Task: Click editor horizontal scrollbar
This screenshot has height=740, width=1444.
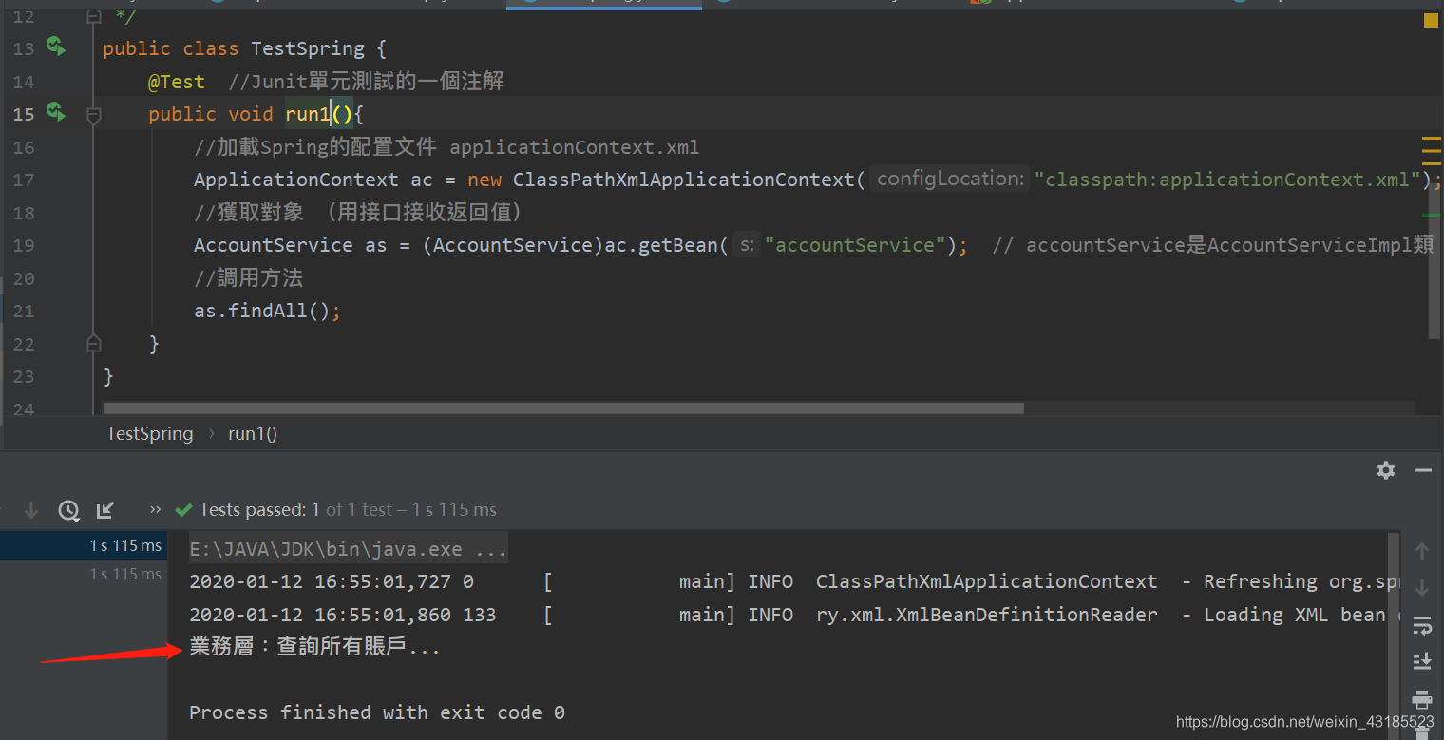Action: pyautogui.click(x=563, y=408)
